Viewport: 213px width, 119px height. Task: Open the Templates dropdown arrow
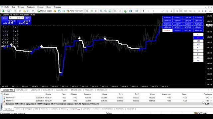pyautogui.click(x=139, y=11)
